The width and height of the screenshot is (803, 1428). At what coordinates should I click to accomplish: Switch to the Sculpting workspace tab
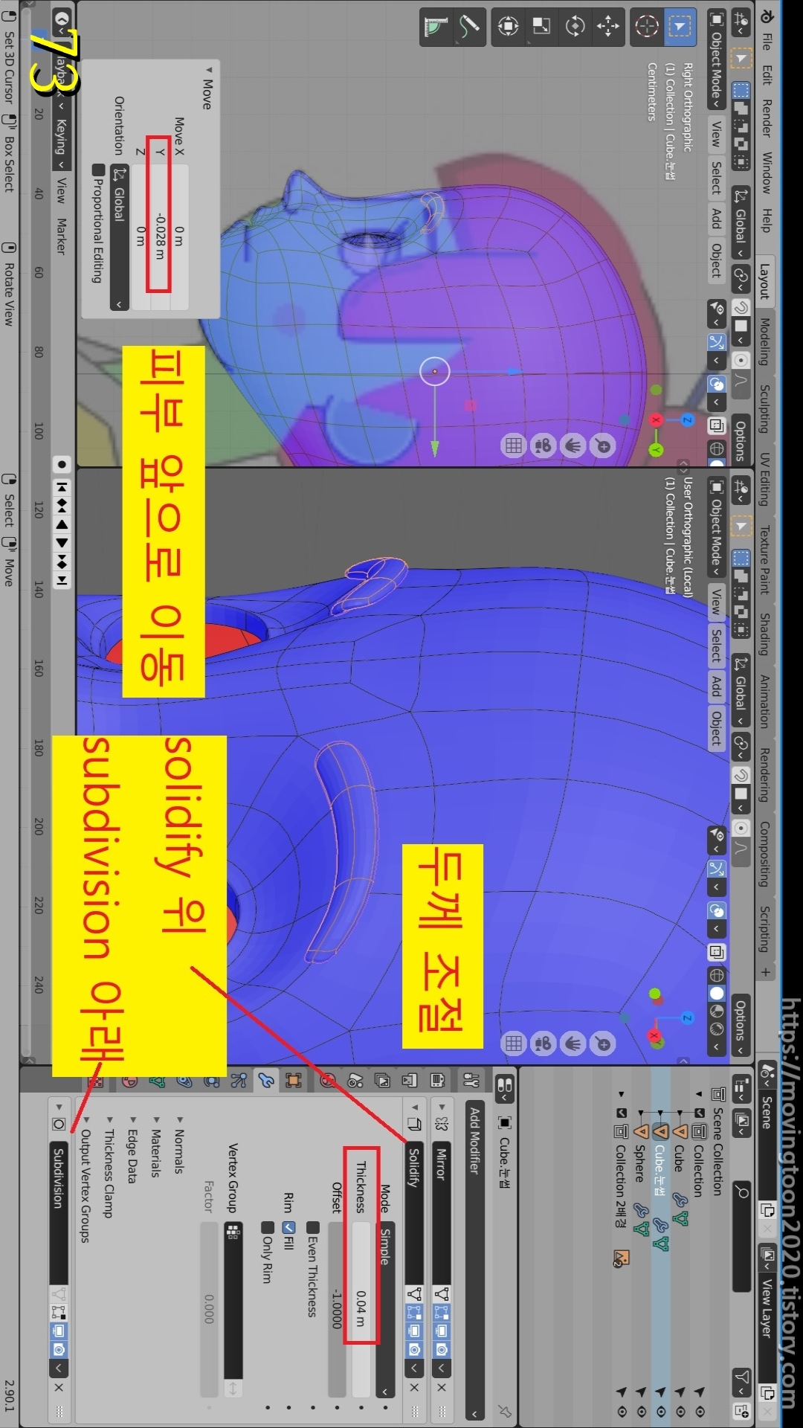tap(765, 408)
